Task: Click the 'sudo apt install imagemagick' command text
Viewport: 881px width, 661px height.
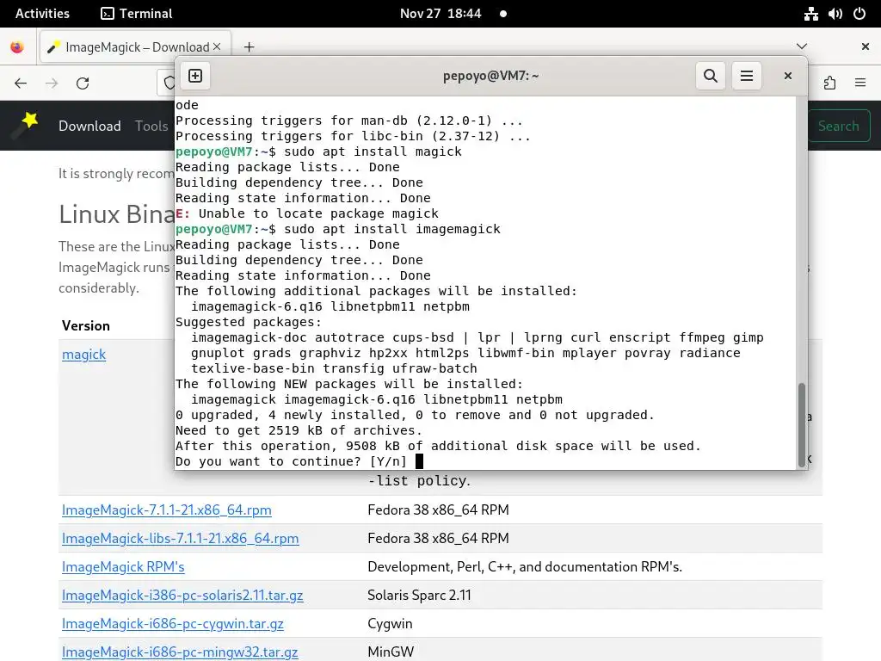Action: 392,229
